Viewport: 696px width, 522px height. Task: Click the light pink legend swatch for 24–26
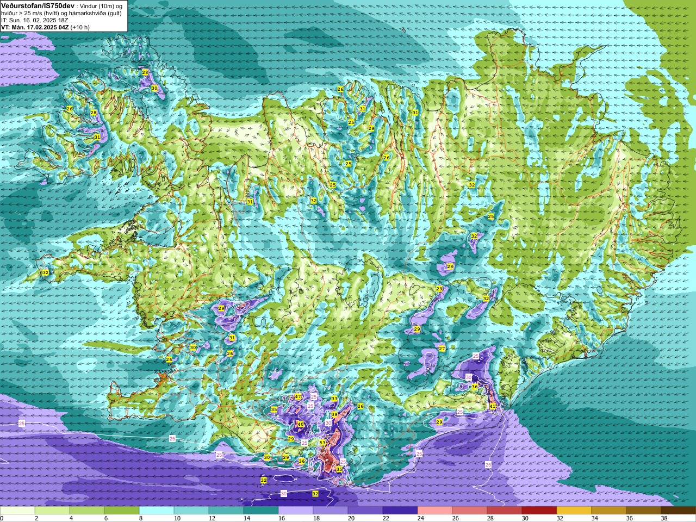435,511
